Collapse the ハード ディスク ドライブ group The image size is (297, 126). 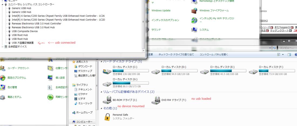(102, 62)
